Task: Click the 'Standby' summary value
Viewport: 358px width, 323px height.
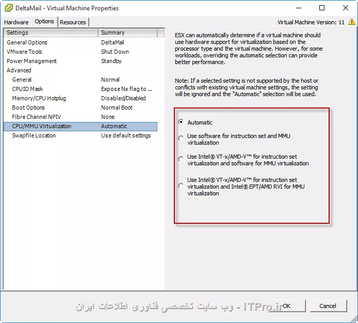Action: [x=111, y=61]
